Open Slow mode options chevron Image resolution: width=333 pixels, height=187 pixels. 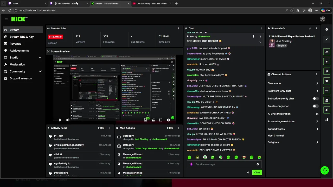point(317,83)
